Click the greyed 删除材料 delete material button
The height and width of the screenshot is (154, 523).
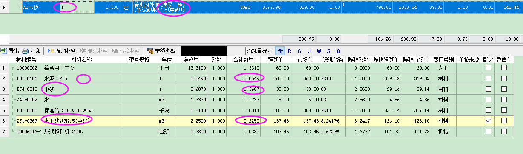[x=93, y=50]
